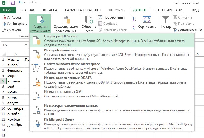
Task: Click the greyed-out Свойства button
Action: (108, 24)
